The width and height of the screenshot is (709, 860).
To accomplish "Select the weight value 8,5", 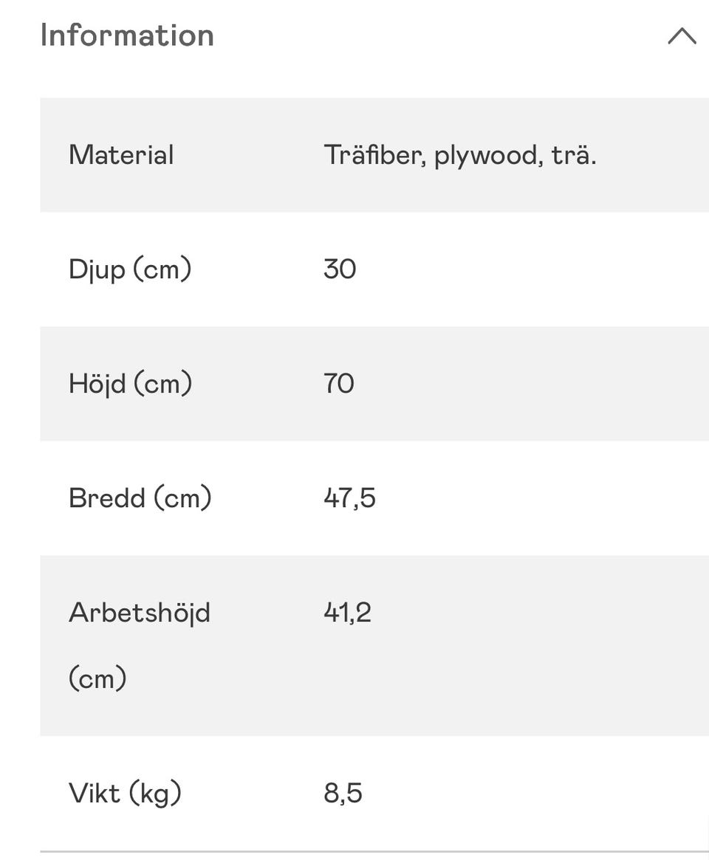I will pos(343,794).
